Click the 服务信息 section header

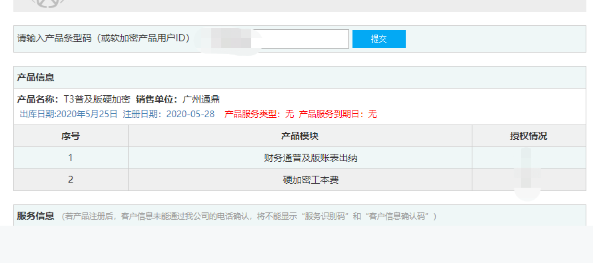point(35,216)
